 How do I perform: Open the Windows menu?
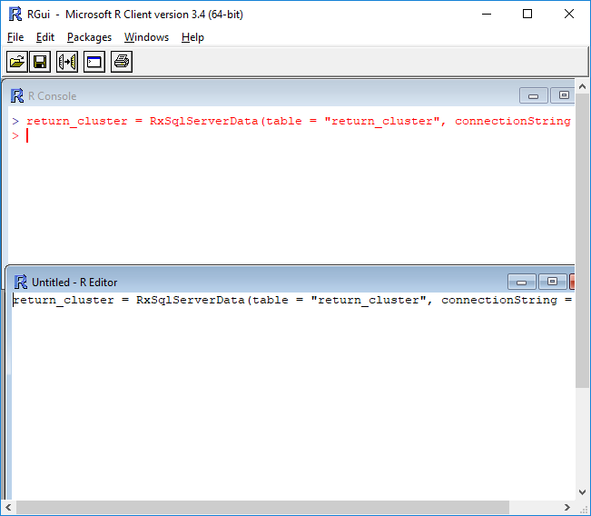(x=146, y=37)
